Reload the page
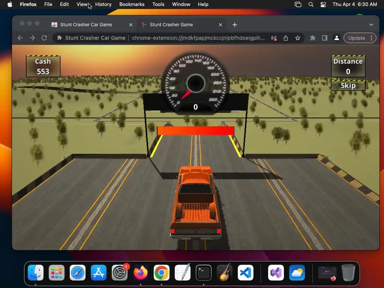Image resolution: width=384 pixels, height=288 pixels. point(44,38)
